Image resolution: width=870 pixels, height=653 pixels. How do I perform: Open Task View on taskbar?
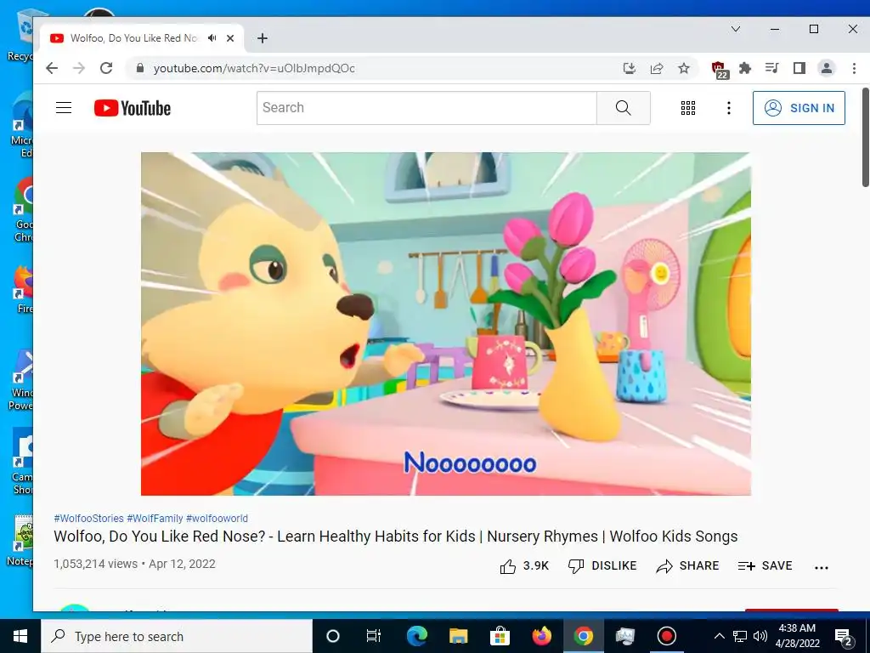(374, 636)
